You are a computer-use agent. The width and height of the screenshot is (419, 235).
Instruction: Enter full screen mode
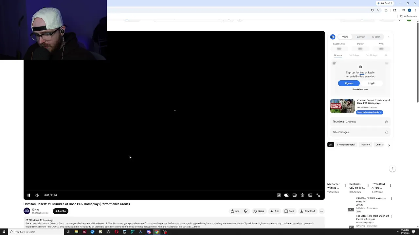318,195
